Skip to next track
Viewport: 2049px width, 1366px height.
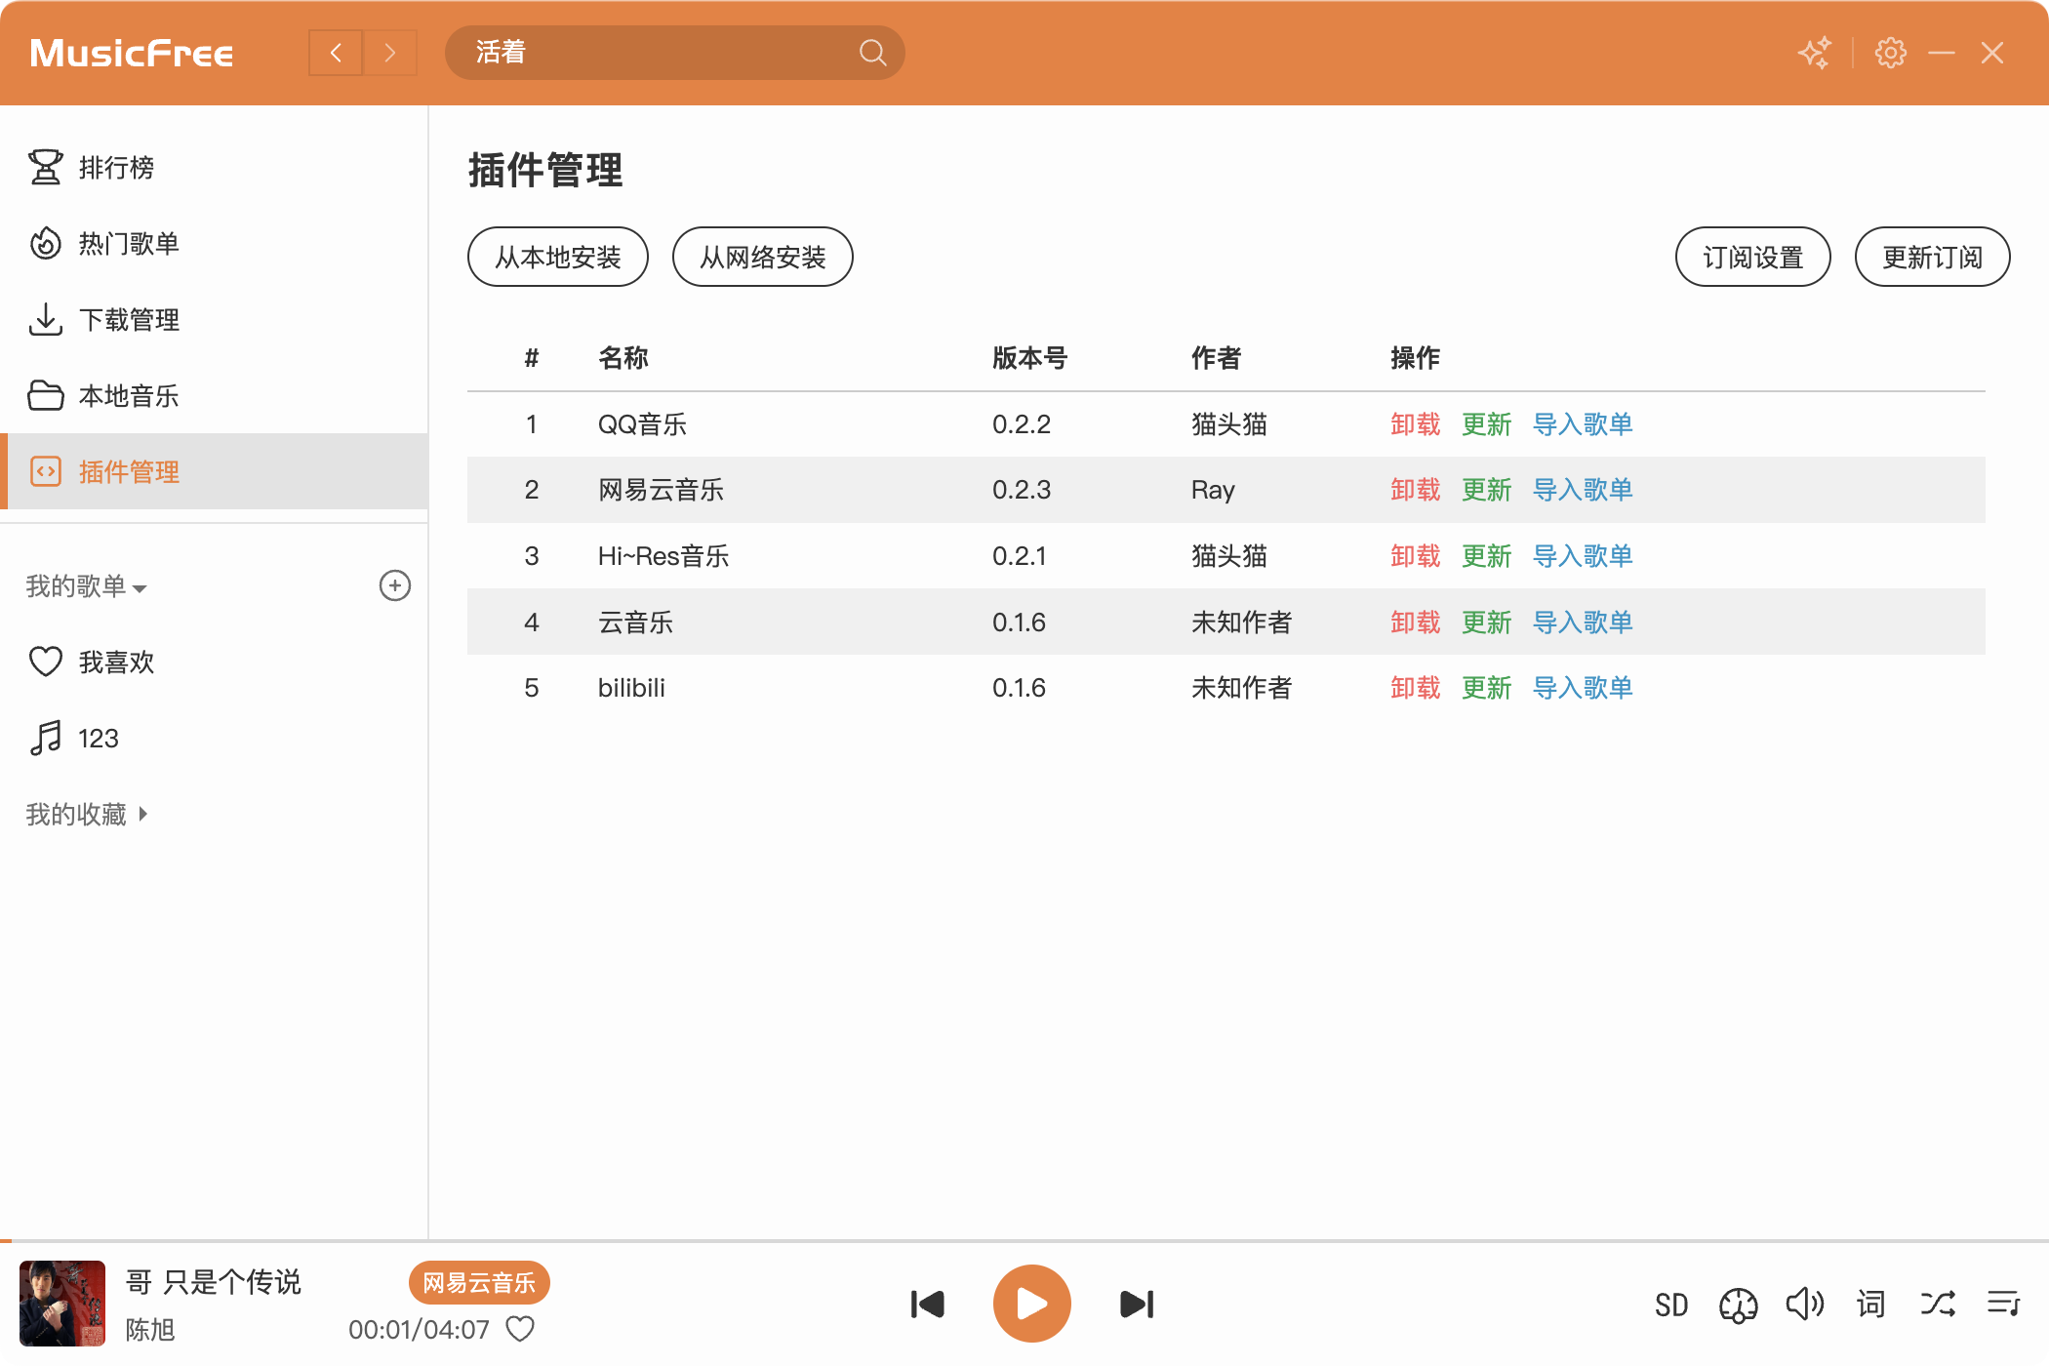[1138, 1305]
